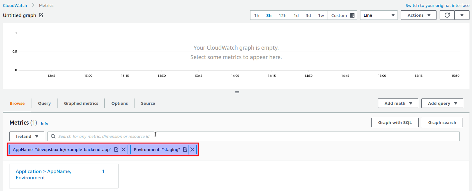Click the Graph with SQL button
The width and height of the screenshot is (472, 191).
395,122
